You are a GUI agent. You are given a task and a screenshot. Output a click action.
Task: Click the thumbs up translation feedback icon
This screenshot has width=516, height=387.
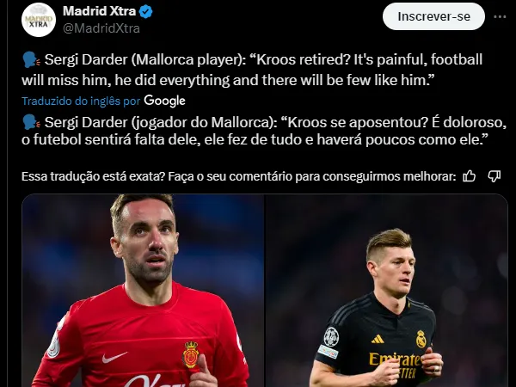point(469,176)
